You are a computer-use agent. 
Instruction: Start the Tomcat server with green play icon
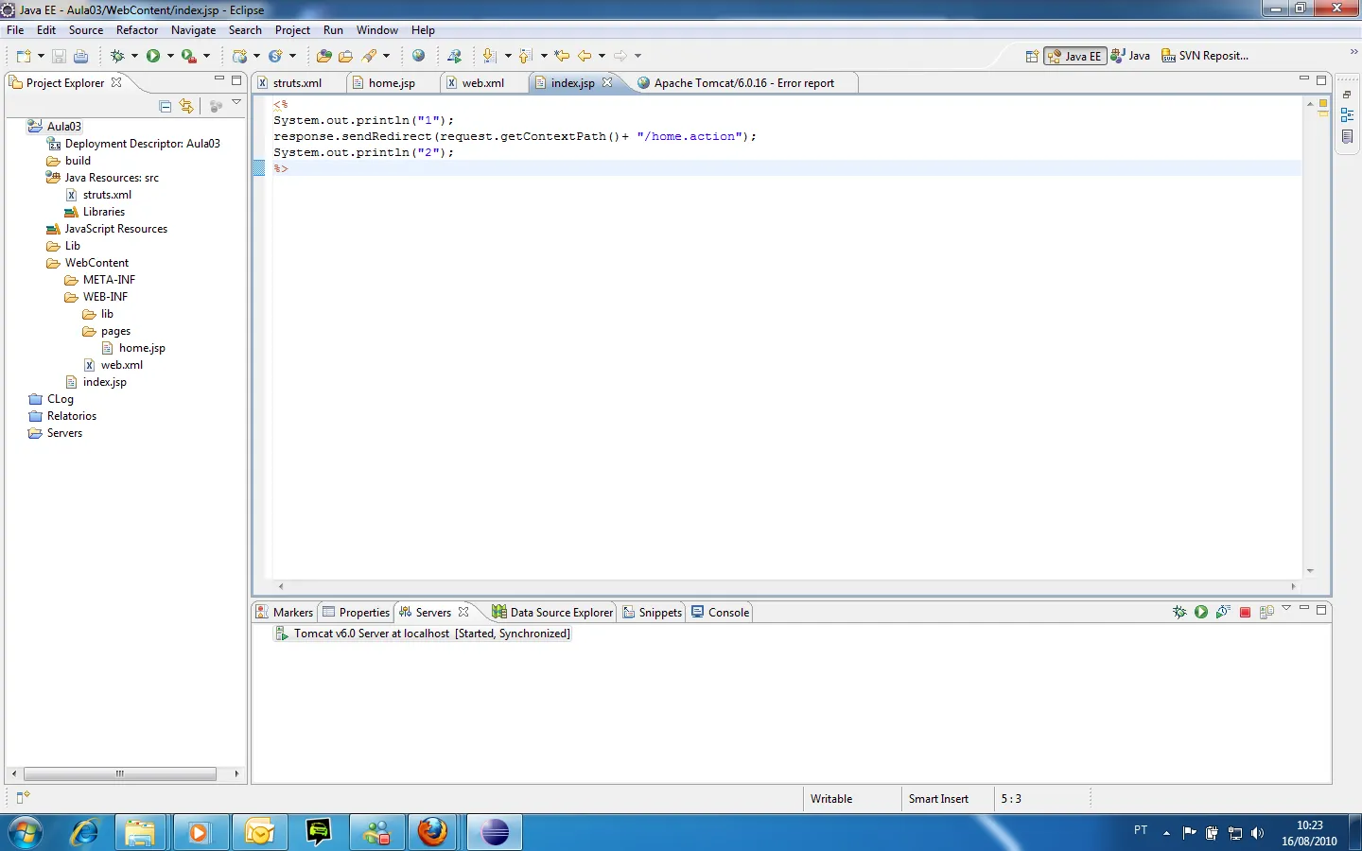[x=1201, y=612]
